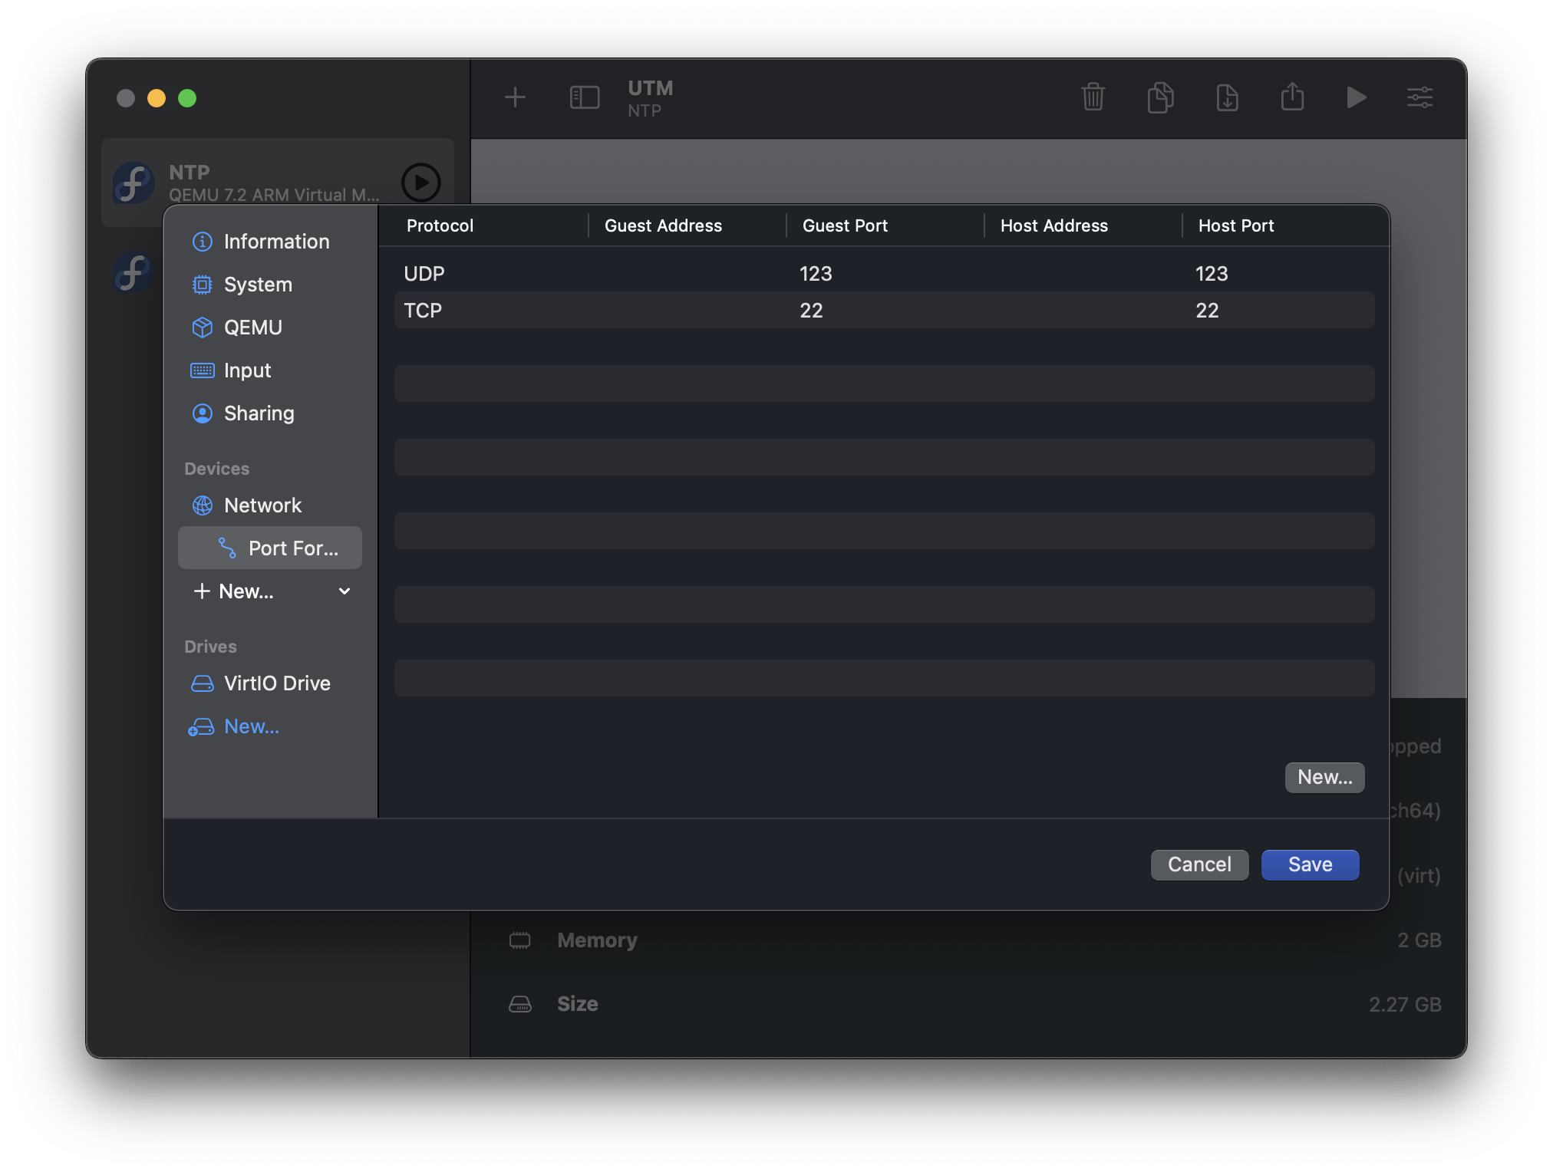Expand the New drives dropdown

pyautogui.click(x=250, y=725)
